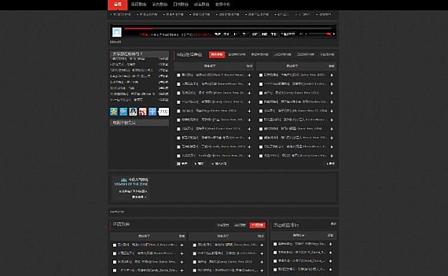This screenshot has width=448, height=276.
Task: Adjust the player's volume slider
Action: [x=319, y=34]
